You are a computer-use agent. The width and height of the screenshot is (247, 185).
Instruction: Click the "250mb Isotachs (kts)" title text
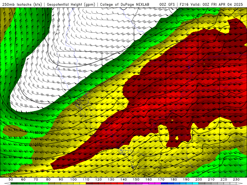(22, 5)
